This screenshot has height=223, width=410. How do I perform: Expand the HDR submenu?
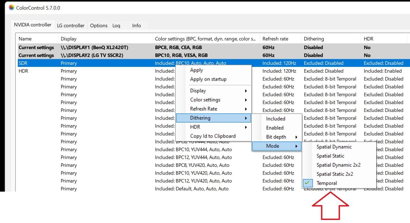point(214,127)
